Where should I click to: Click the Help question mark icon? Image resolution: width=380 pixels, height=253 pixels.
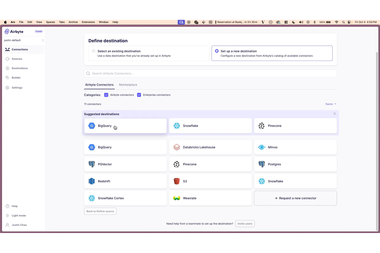click(7, 206)
